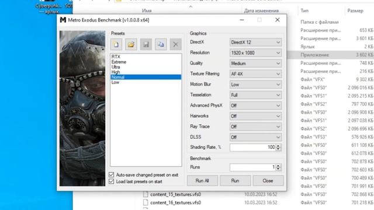Click the Run All button

(202, 181)
